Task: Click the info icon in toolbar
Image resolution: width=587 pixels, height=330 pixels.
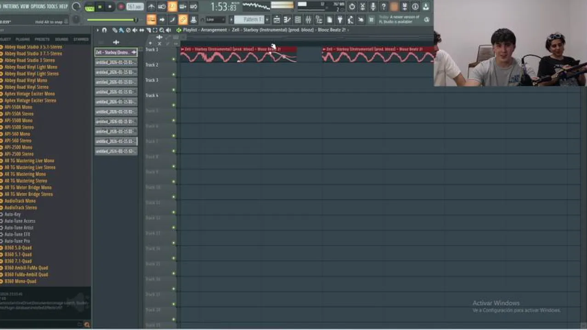Action: (x=415, y=6)
